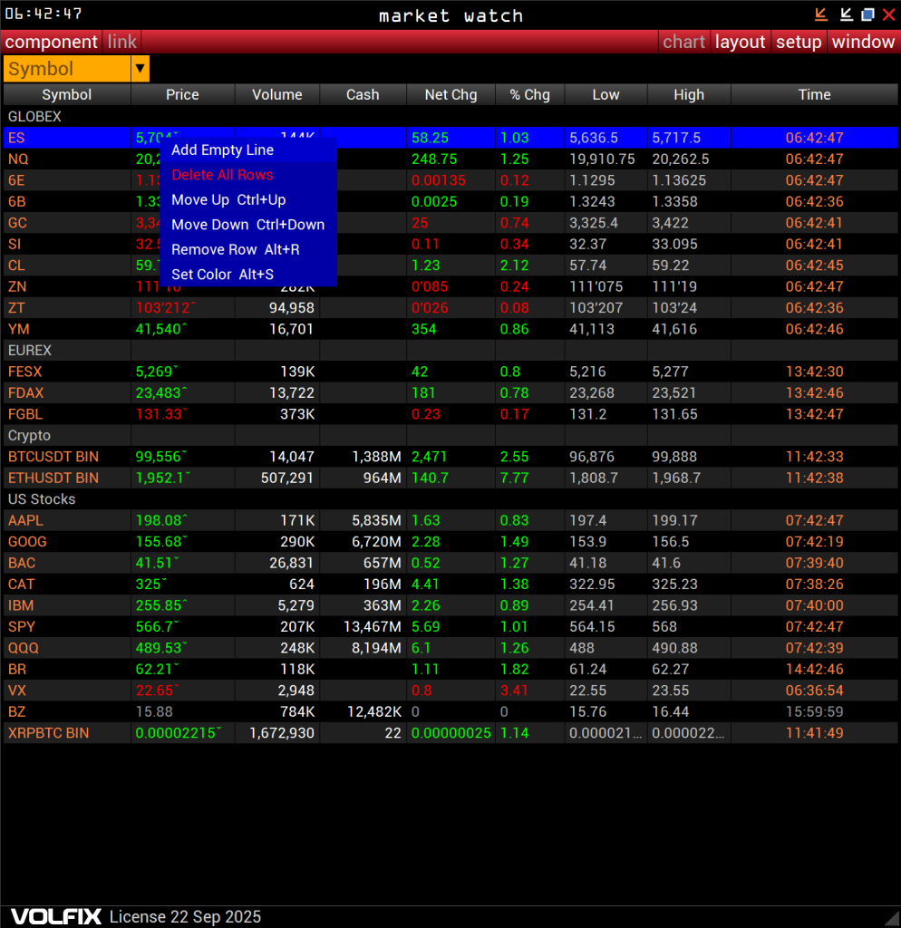The width and height of the screenshot is (901, 928).
Task: Select the BAC symbol cell
Action: click(67, 564)
